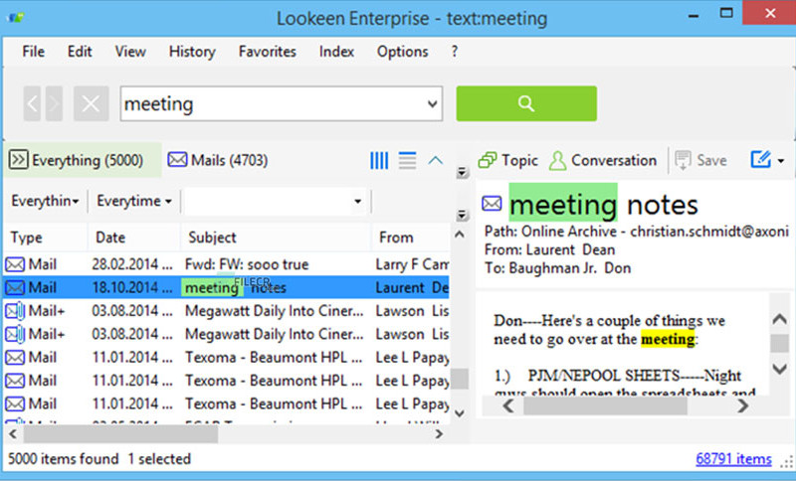This screenshot has height=481, width=796.
Task: Click the results list vertical scrollbar thumb
Action: (460, 379)
